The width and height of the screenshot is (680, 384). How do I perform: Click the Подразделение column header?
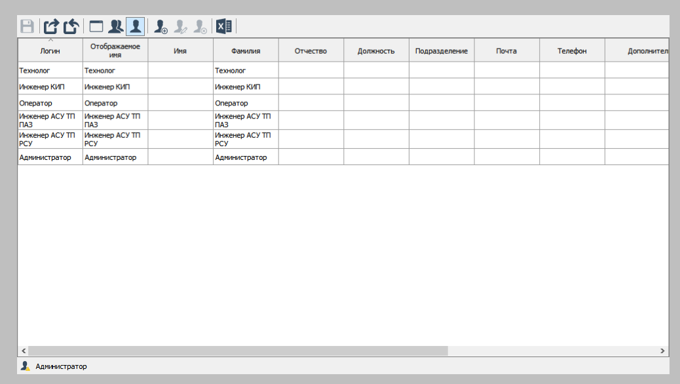pyautogui.click(x=442, y=51)
